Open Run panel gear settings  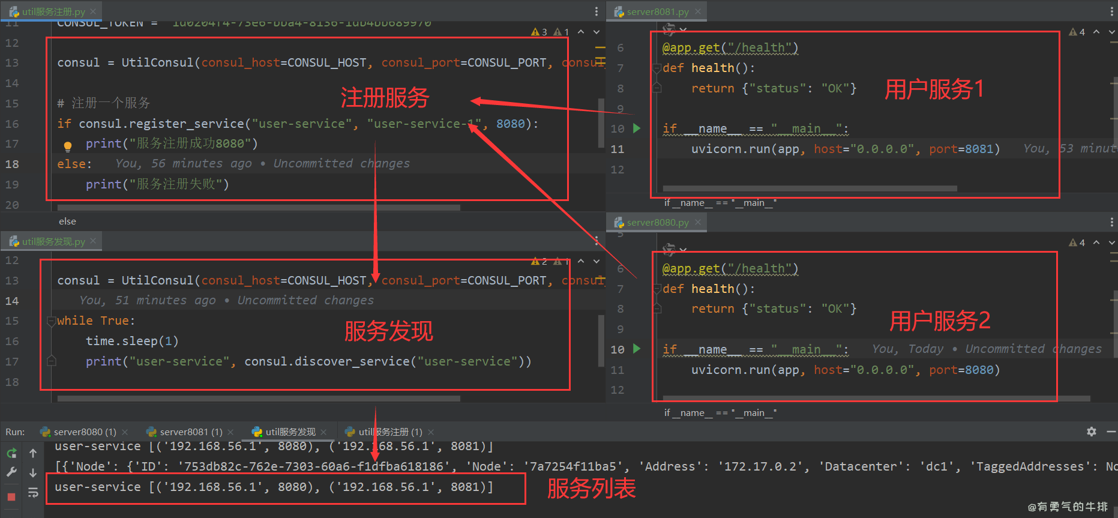(x=1092, y=432)
